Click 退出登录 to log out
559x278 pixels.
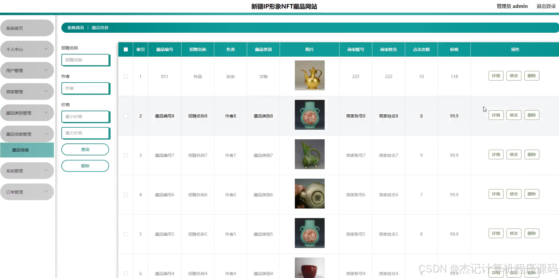[x=546, y=6]
